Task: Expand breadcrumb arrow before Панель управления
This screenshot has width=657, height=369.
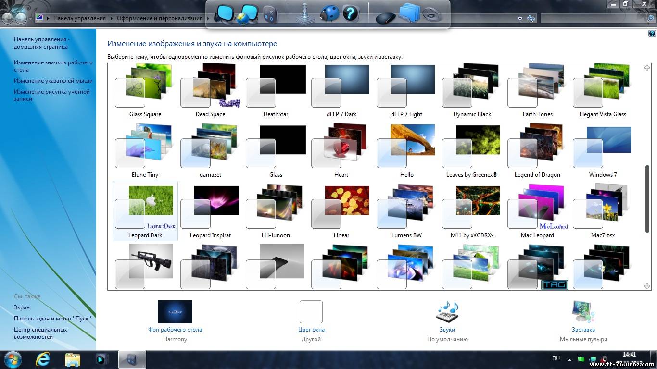Action: [x=49, y=18]
